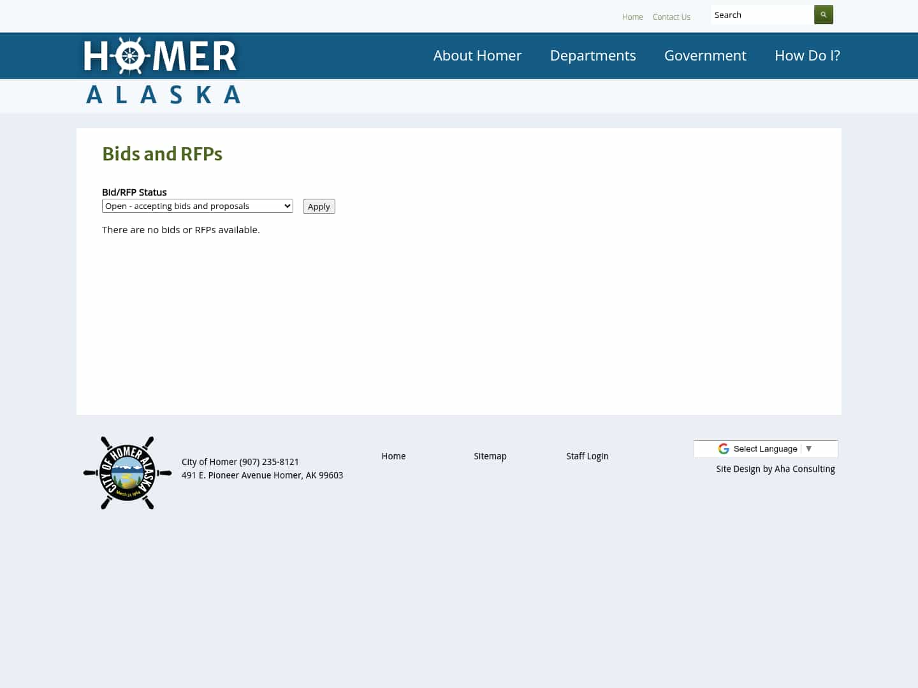
Task: Open the Select Language dropdown
Action: coord(765,448)
